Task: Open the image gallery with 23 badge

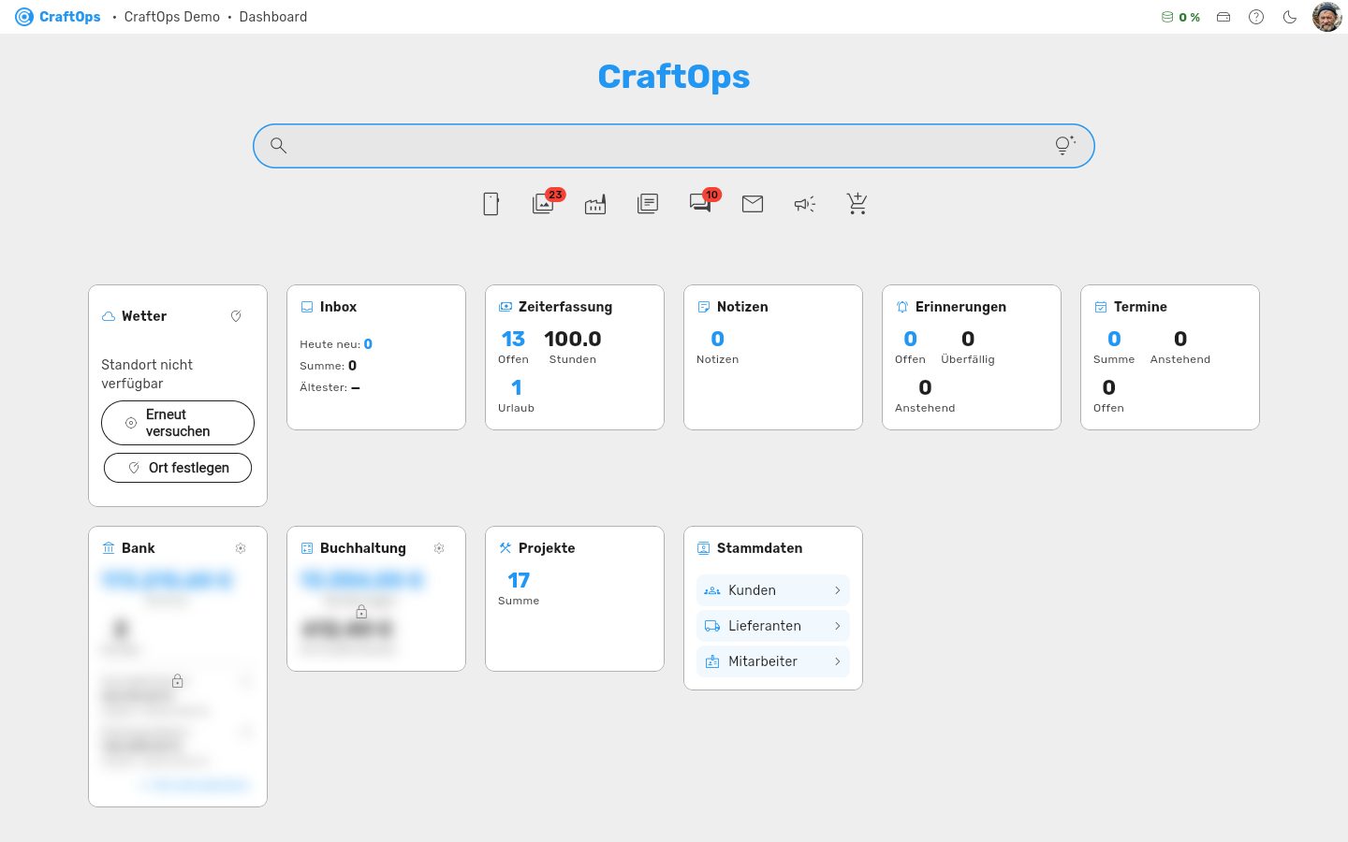Action: coord(544,203)
